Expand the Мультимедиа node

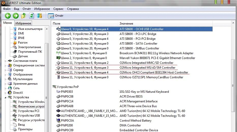[5, 79]
